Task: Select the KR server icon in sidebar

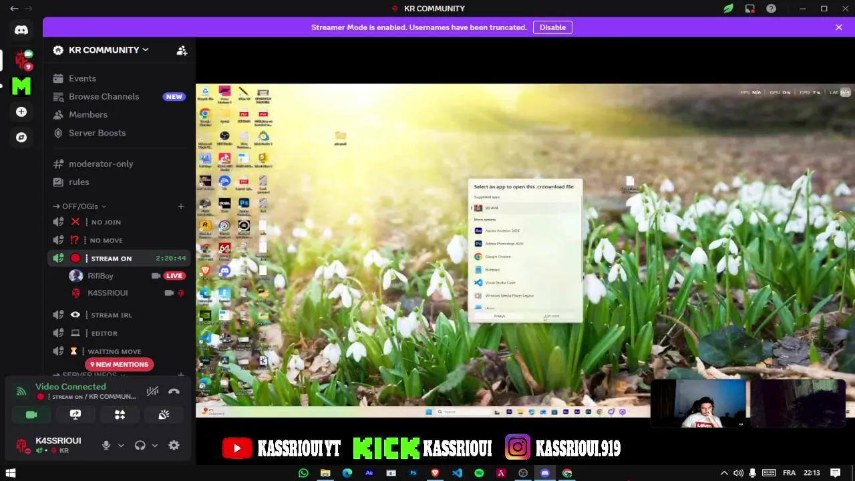Action: click(23, 60)
